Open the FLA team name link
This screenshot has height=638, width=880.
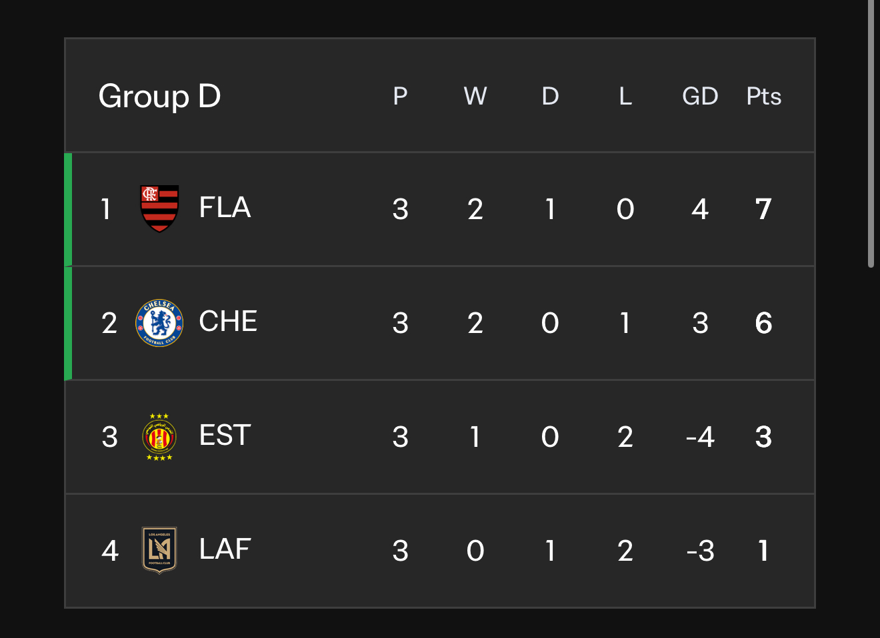coord(225,208)
